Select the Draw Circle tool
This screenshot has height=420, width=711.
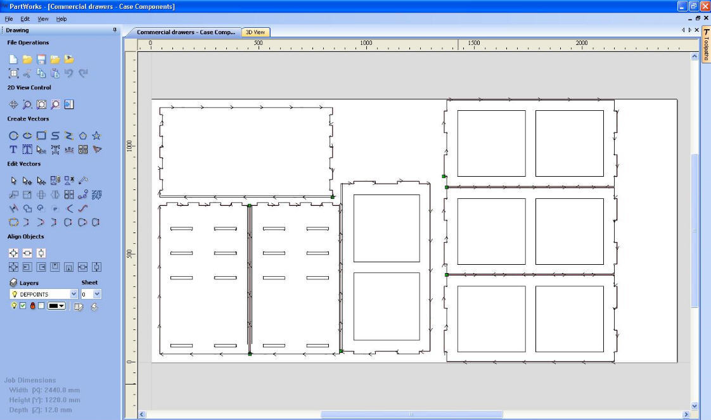[x=13, y=136]
